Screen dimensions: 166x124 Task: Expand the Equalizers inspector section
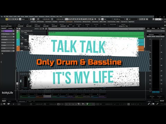pyautogui.click(x=8, y=40)
